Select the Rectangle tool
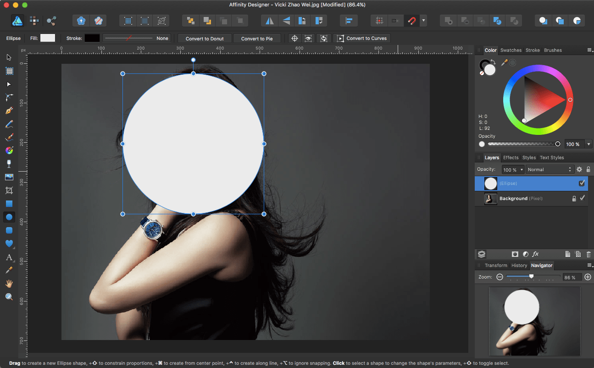Viewport: 594px width, 368px height. 9,203
